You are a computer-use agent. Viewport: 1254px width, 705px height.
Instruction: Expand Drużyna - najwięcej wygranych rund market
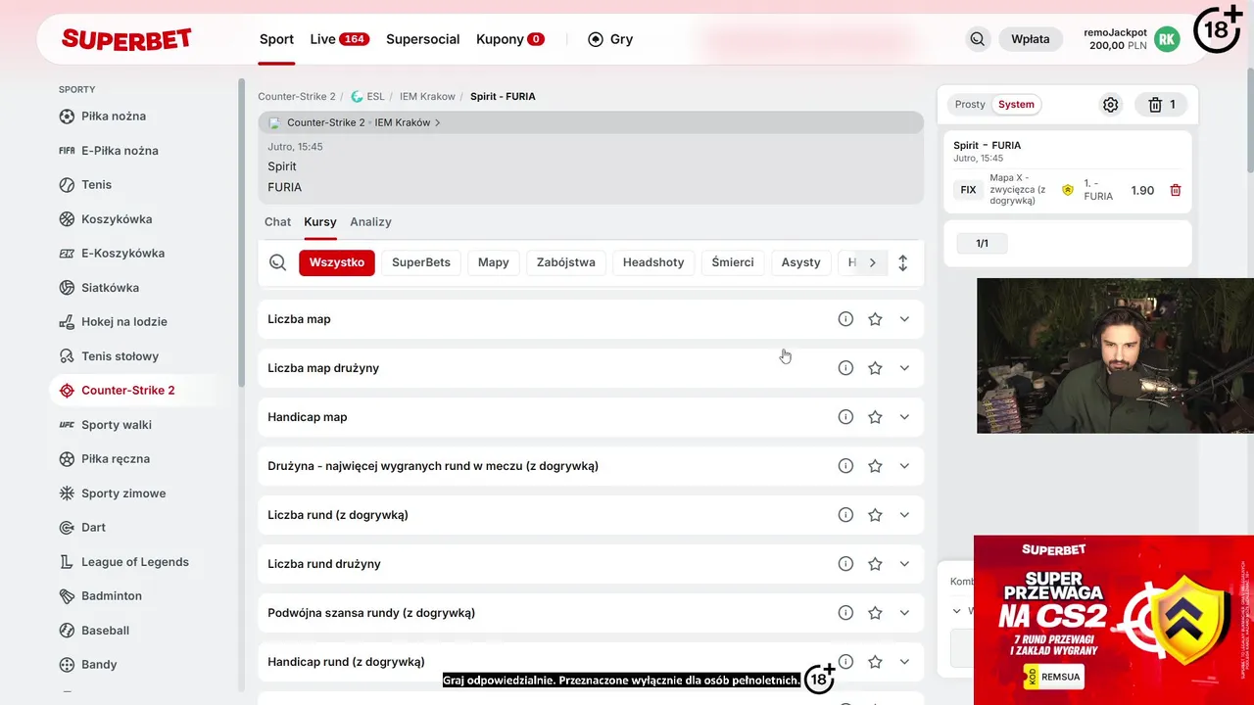click(x=904, y=466)
